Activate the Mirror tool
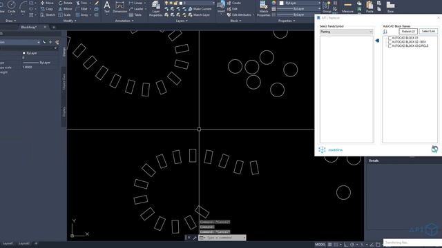 pyautogui.click(x=65, y=9)
